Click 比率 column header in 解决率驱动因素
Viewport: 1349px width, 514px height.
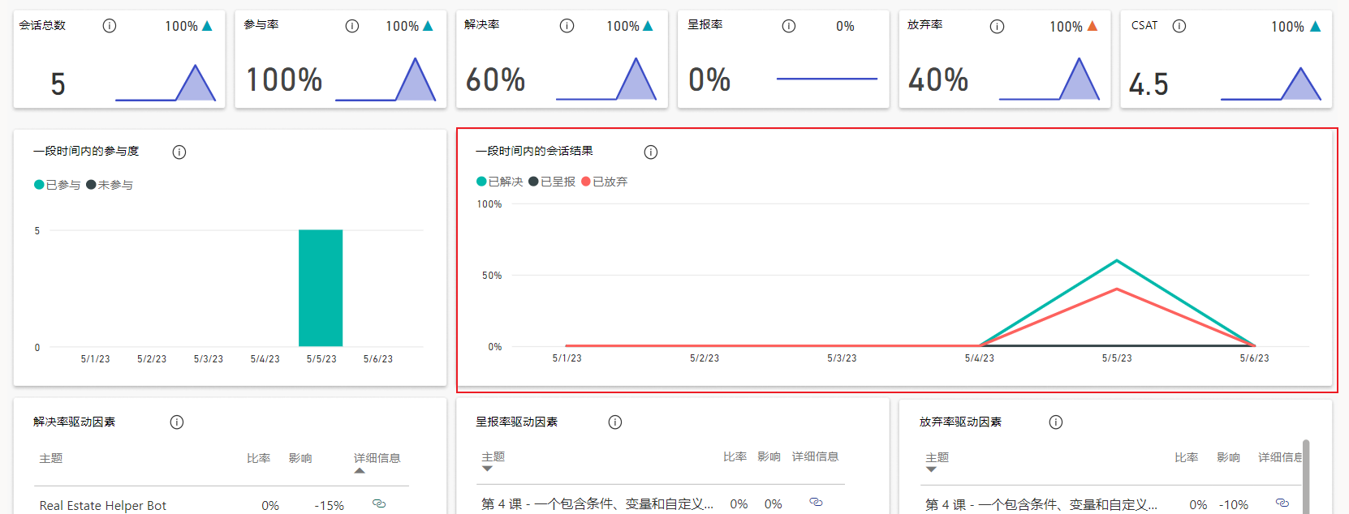coord(259,458)
